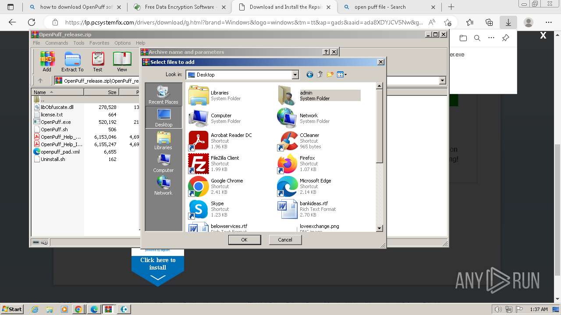561x315 pixels.
Task: Search downloads in Edge panel
Action: [x=477, y=38]
